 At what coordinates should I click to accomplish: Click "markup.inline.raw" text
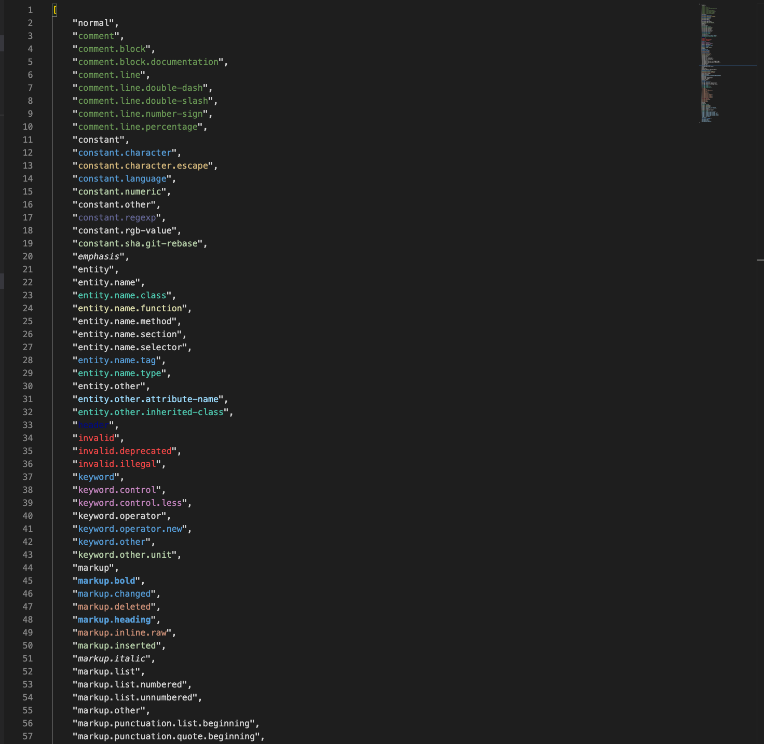[122, 632]
